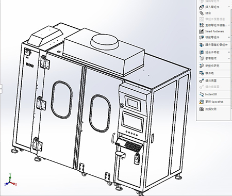Viewport: 232px width, 196px height.
Task: Click the Update SpeedPak icon
Action: (202, 102)
